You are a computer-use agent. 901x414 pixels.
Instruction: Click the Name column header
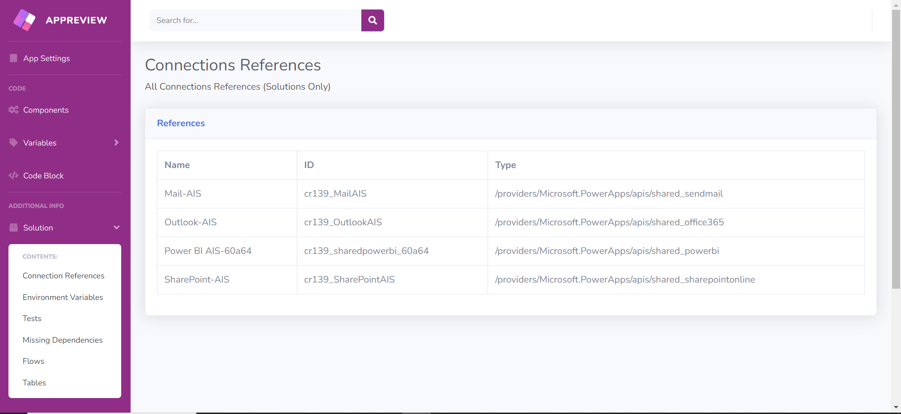(177, 165)
